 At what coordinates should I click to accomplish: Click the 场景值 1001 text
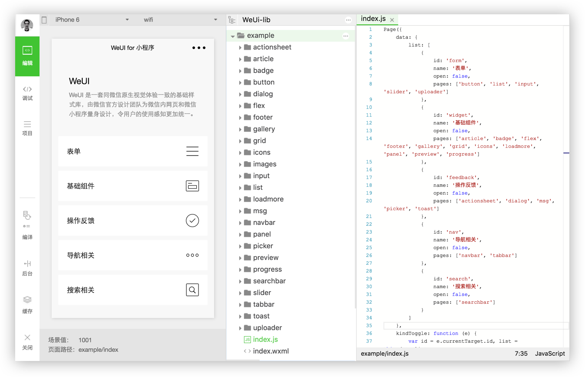[x=70, y=340]
